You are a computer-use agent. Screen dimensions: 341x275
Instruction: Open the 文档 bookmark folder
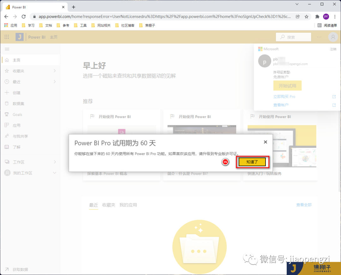(45, 26)
